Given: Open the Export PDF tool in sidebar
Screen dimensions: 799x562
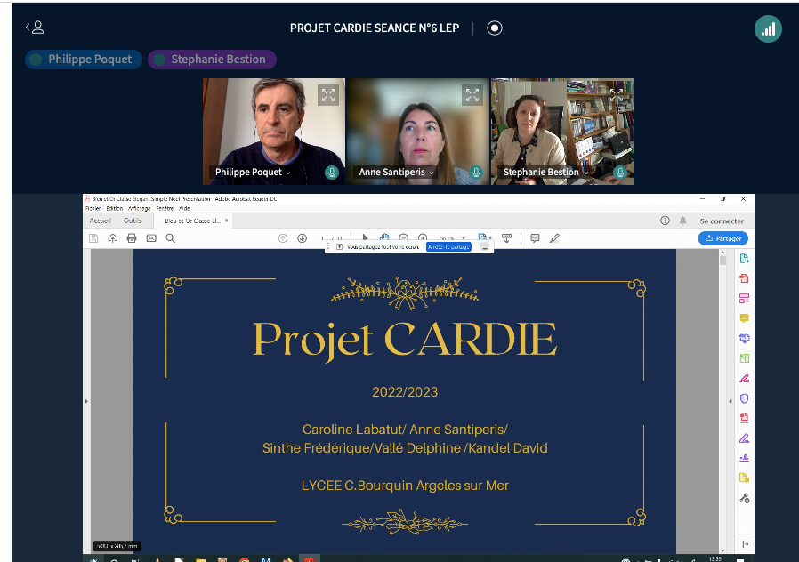Looking at the screenshot, I should click(x=744, y=259).
